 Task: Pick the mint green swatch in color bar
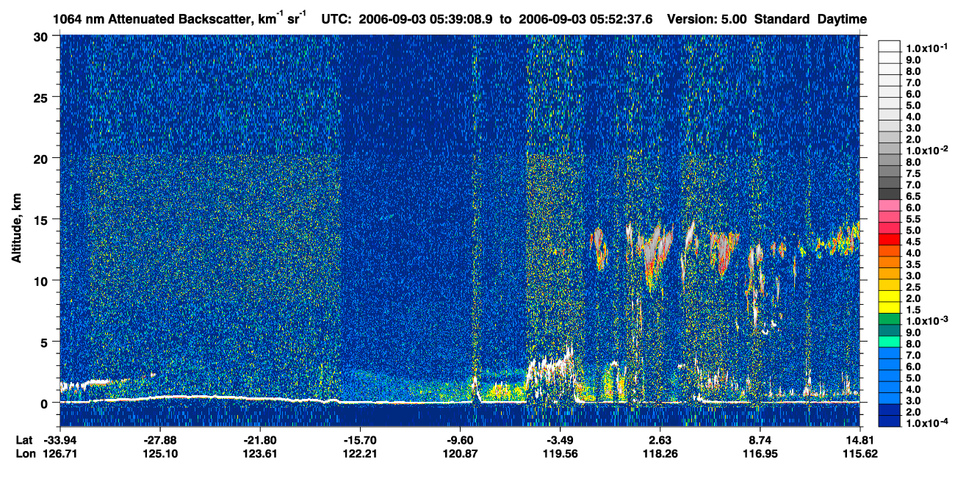click(890, 341)
